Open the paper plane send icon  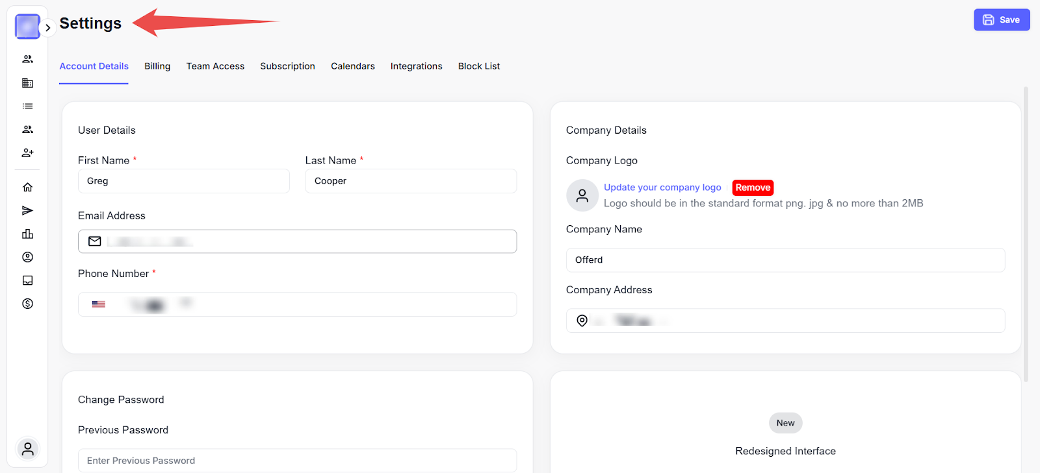coord(27,211)
